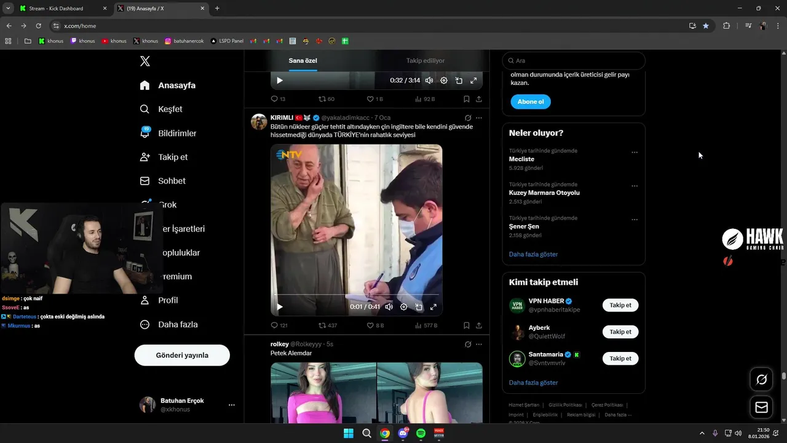The width and height of the screenshot is (787, 443).
Task: Click Daha fazla göster under Kimi takip etmeli
Action: pyautogui.click(x=533, y=383)
